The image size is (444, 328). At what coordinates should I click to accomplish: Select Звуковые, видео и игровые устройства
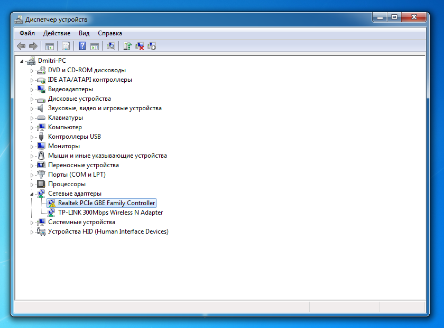[x=105, y=108]
